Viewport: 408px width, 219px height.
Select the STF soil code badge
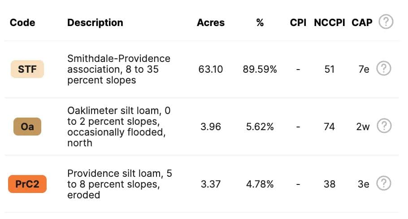click(x=27, y=70)
